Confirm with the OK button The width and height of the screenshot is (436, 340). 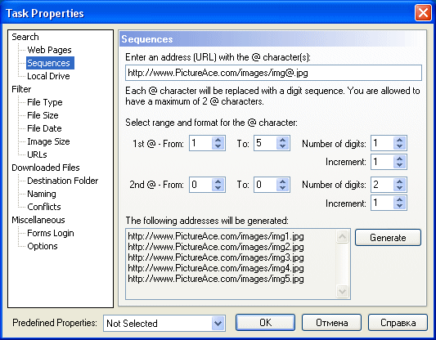coord(265,323)
